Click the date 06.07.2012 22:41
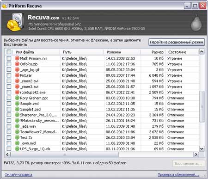The height and width of the screenshot is (179, 208). click(120, 92)
